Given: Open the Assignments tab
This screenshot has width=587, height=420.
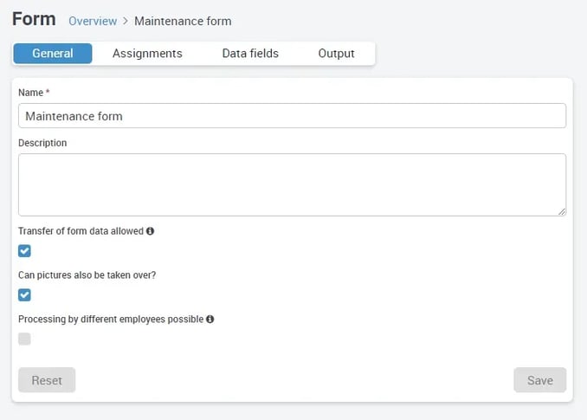Looking at the screenshot, I should point(147,54).
